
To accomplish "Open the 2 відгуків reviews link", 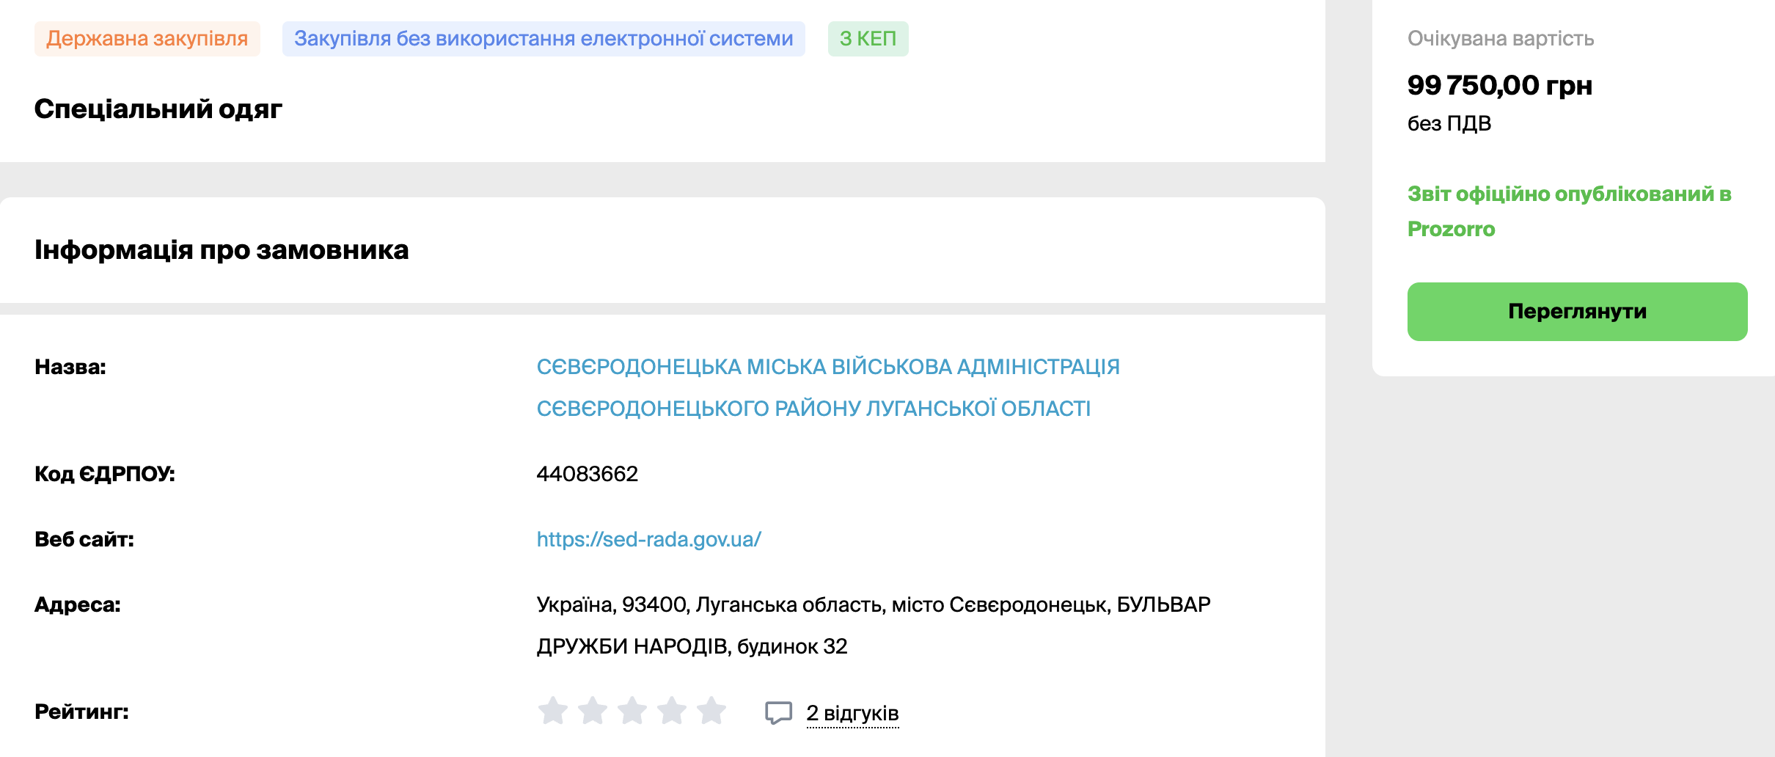I will [x=852, y=713].
